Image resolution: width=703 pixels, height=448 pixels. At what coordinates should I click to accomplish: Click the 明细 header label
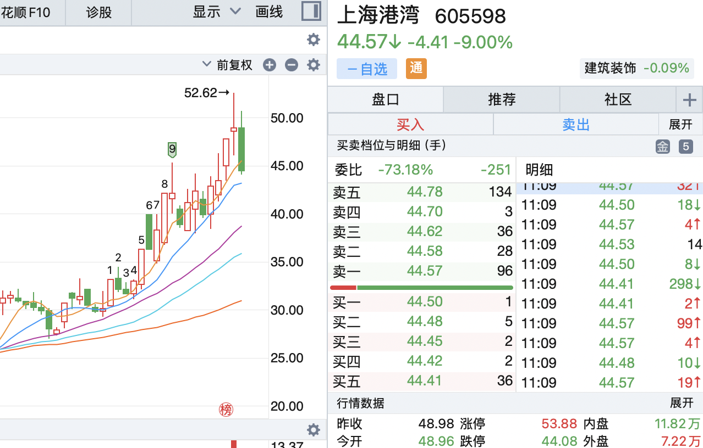coord(539,170)
